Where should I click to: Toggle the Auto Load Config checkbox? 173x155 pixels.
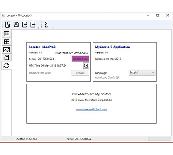coord(118,77)
